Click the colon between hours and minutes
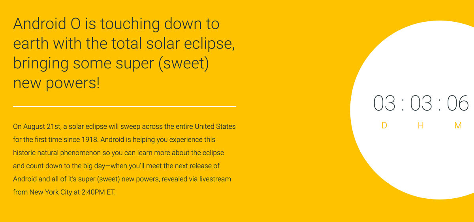474x222 pixels. coord(440,105)
